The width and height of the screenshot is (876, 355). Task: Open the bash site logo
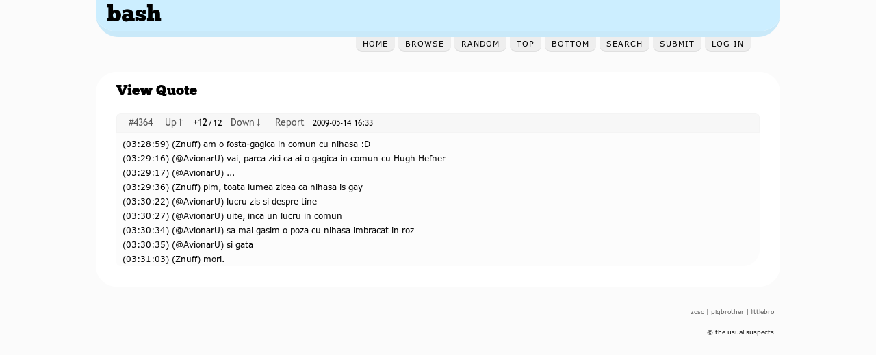click(x=134, y=14)
